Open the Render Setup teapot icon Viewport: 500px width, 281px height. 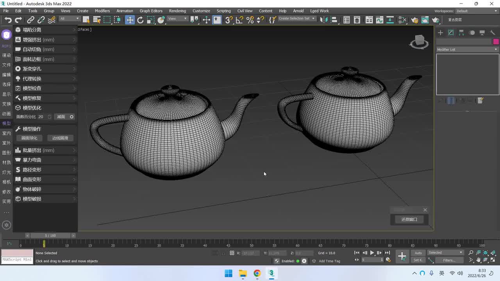[x=415, y=20]
